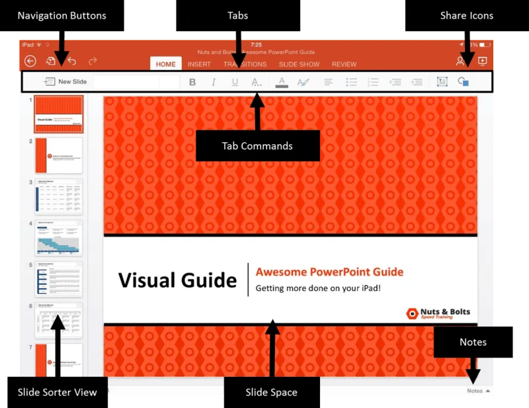
Task: Switch to the INSERT tab
Action: (199, 64)
